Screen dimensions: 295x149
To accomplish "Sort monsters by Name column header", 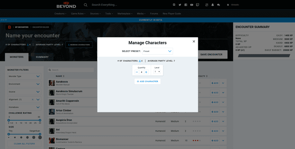I will tap(60, 76).
